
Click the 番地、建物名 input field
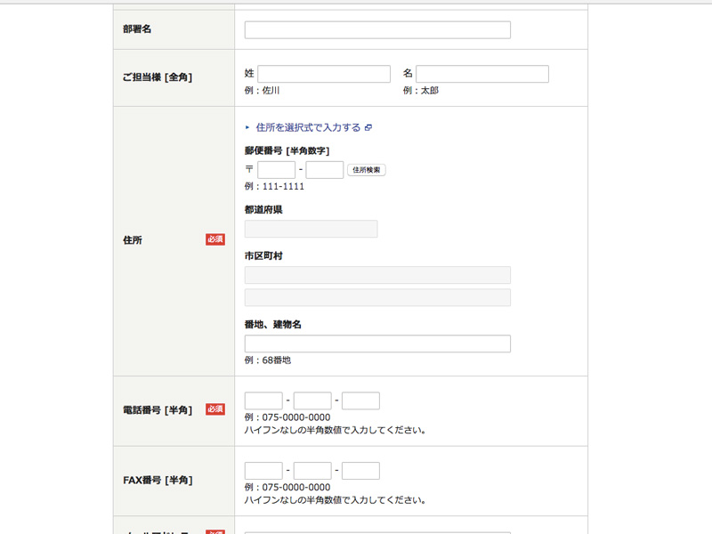[376, 344]
